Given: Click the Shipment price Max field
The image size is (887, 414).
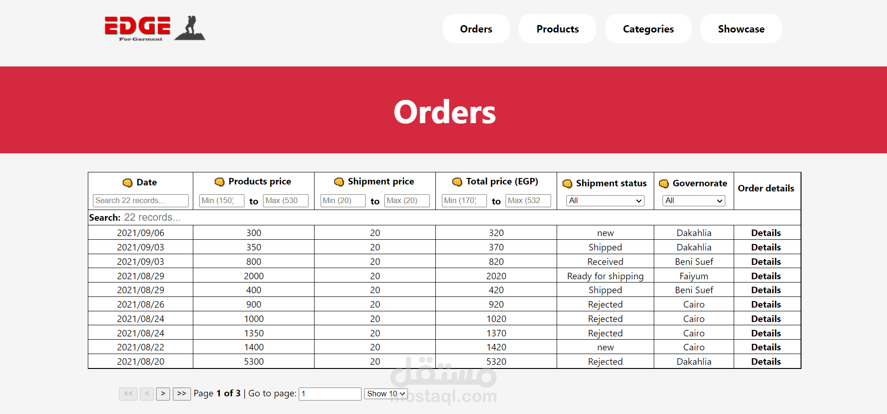Looking at the screenshot, I should pyautogui.click(x=407, y=201).
